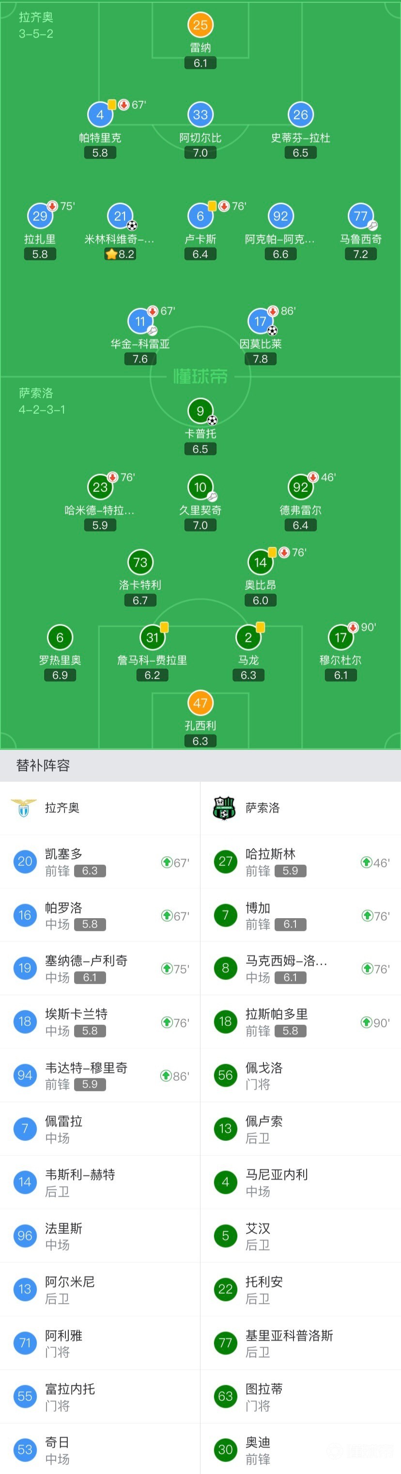Open 华金-科雷亚 number 11 player icon
The width and height of the screenshot is (401, 1474).
[x=140, y=321]
